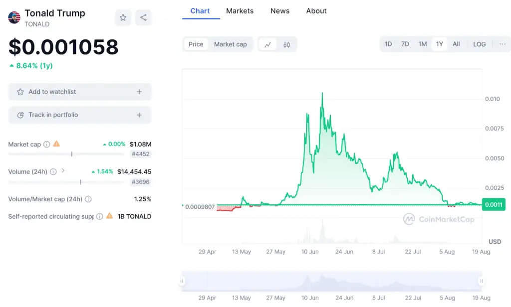The width and height of the screenshot is (511, 307).
Task: Open the Markets tab
Action: click(x=240, y=11)
